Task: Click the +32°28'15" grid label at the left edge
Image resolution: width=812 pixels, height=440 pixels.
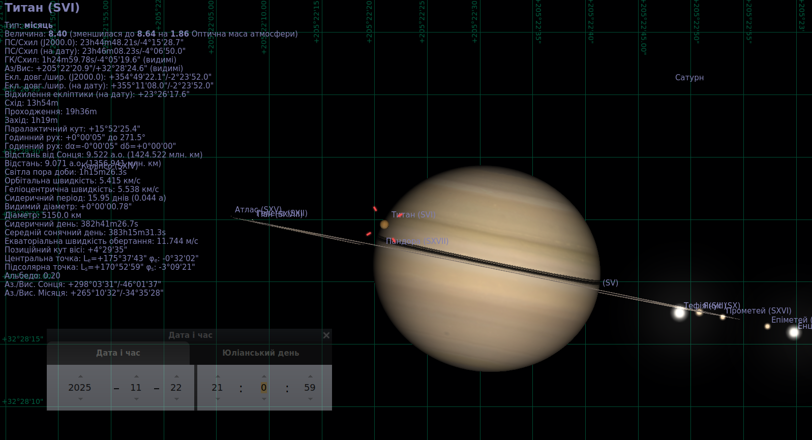Action: [23, 339]
